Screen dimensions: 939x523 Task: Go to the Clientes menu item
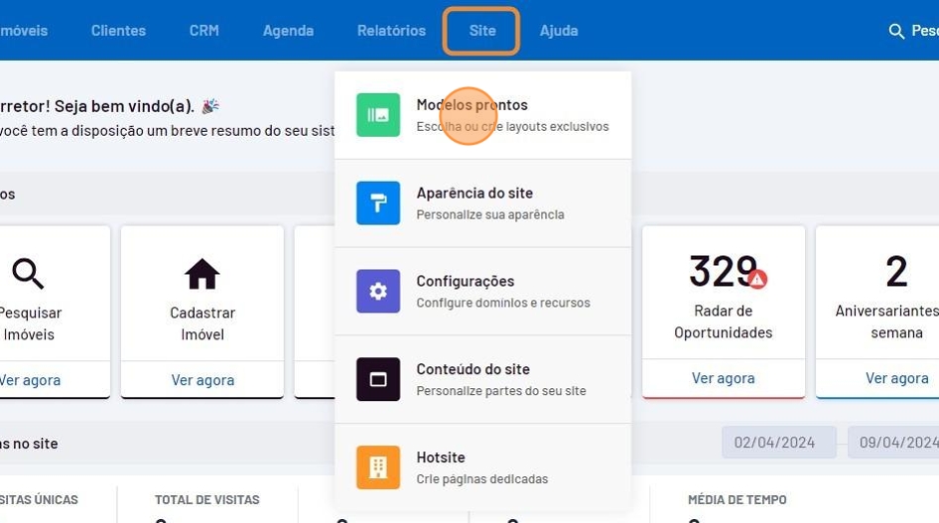tap(118, 31)
